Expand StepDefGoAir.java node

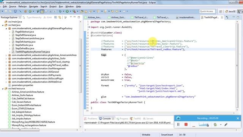point(9,45)
